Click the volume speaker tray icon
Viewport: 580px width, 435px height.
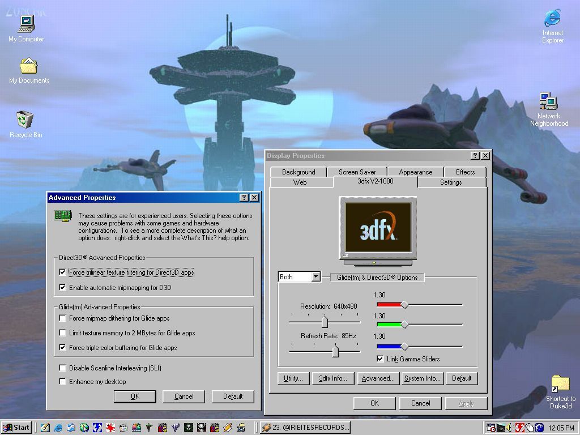point(509,428)
